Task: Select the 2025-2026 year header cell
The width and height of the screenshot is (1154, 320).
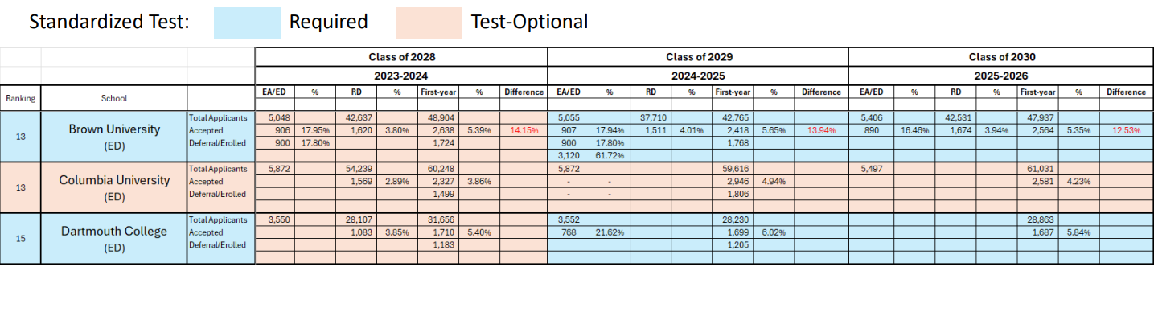Action: 1001,75
